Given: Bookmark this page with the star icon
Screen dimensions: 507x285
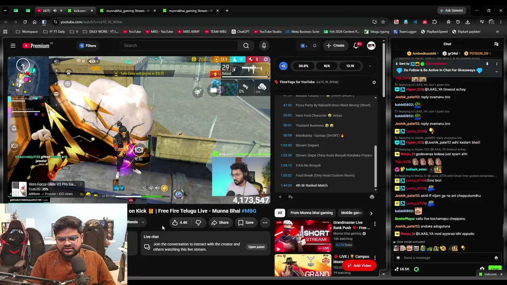Looking at the screenshot, I should tap(383, 22).
